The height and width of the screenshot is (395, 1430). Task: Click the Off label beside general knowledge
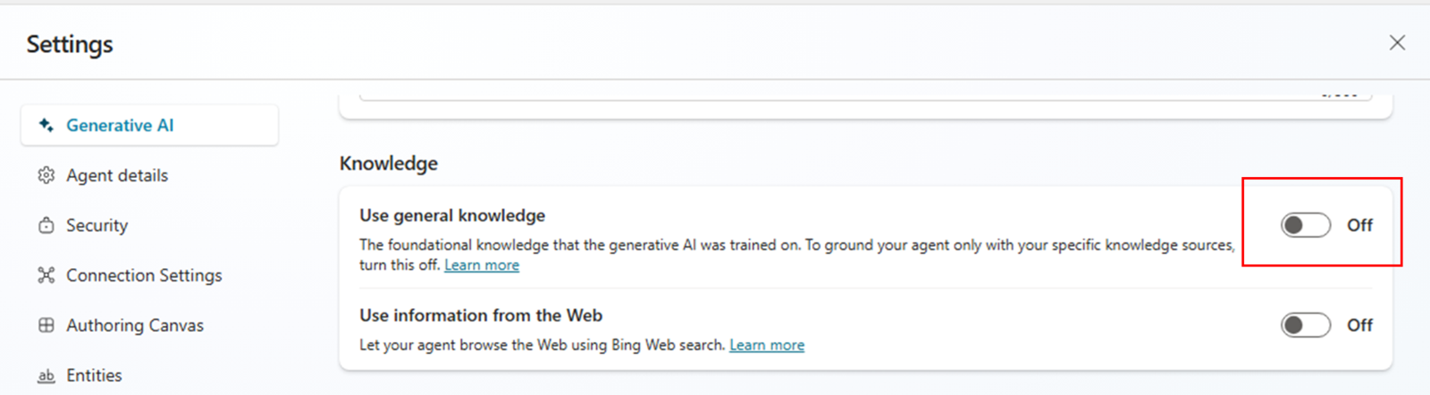tap(1359, 225)
